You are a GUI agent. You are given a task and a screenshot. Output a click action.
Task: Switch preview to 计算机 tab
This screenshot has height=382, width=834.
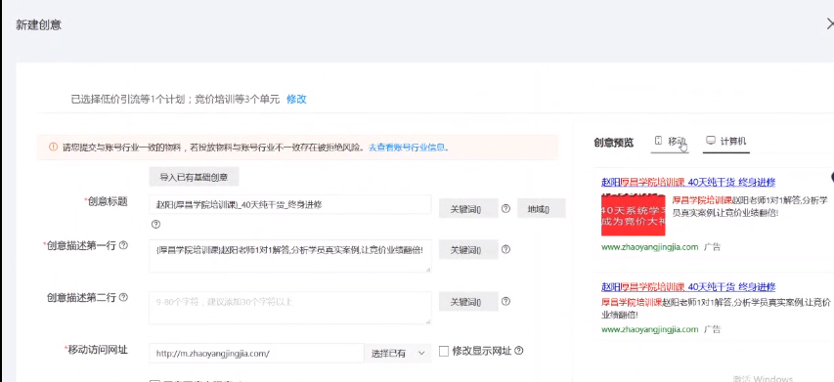(726, 142)
